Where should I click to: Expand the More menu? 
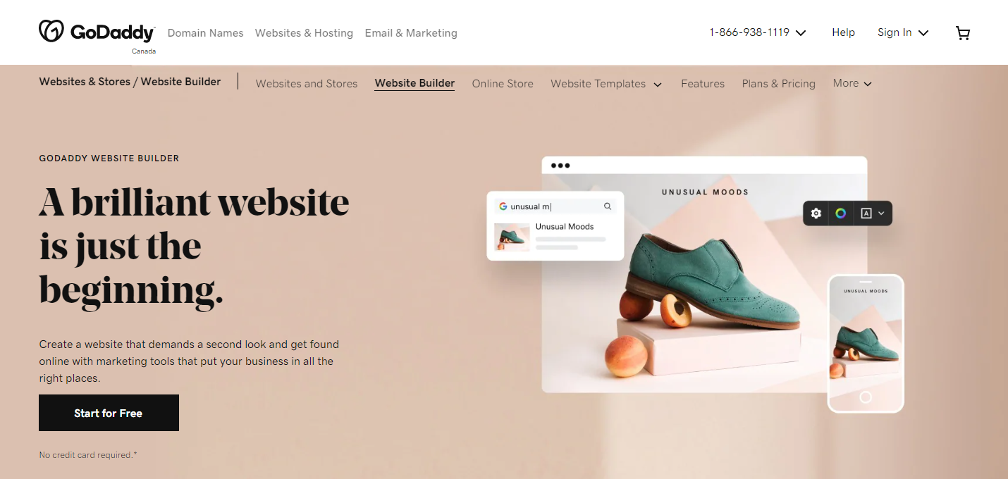click(852, 83)
